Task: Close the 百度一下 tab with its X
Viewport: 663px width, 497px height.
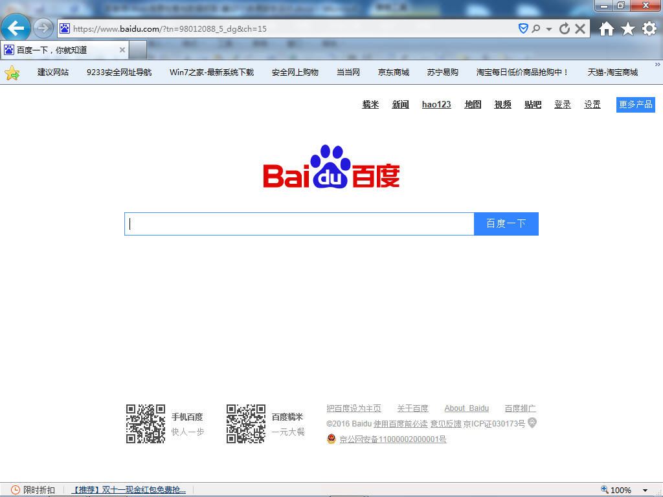Action: point(122,50)
